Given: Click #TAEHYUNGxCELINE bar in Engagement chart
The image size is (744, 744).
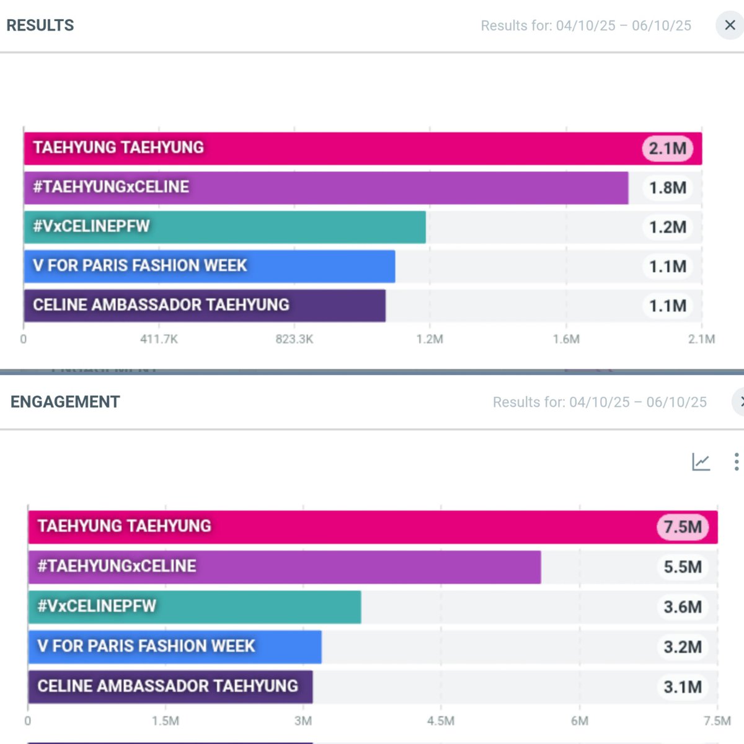Looking at the screenshot, I should (x=285, y=567).
